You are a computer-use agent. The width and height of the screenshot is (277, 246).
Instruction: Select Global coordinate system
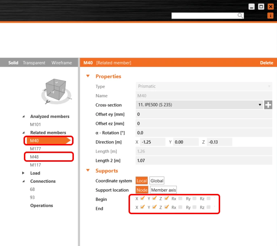157,181
